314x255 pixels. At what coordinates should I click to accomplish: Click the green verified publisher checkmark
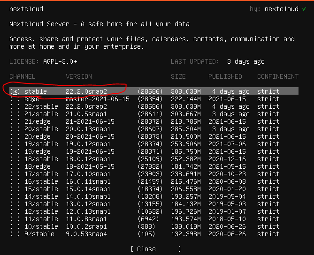[304, 9]
